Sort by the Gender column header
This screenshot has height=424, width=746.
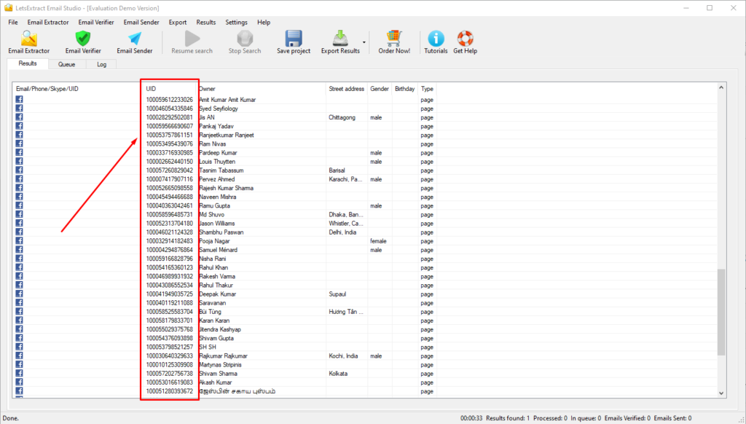tap(380, 89)
